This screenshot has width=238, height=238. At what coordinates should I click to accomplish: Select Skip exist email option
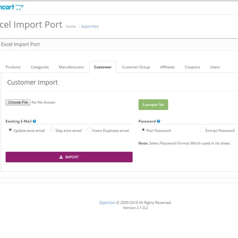[x=52, y=130]
